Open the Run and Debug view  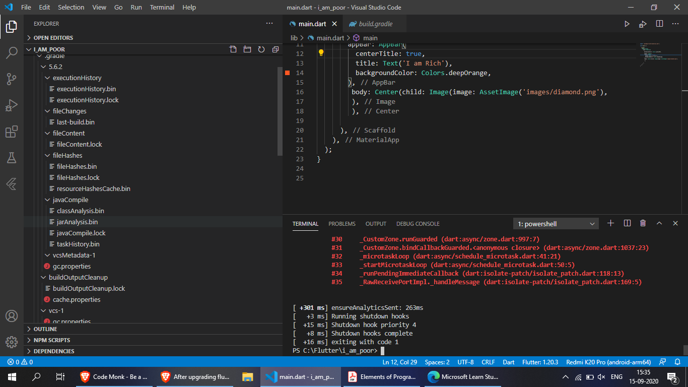(x=12, y=105)
